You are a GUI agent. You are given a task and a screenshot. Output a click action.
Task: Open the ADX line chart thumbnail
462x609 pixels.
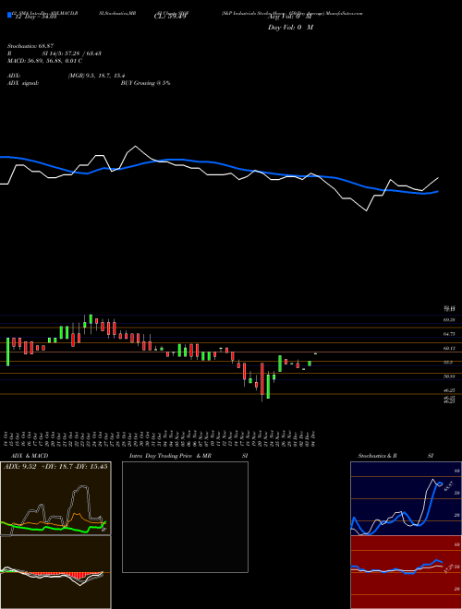pos(55,498)
